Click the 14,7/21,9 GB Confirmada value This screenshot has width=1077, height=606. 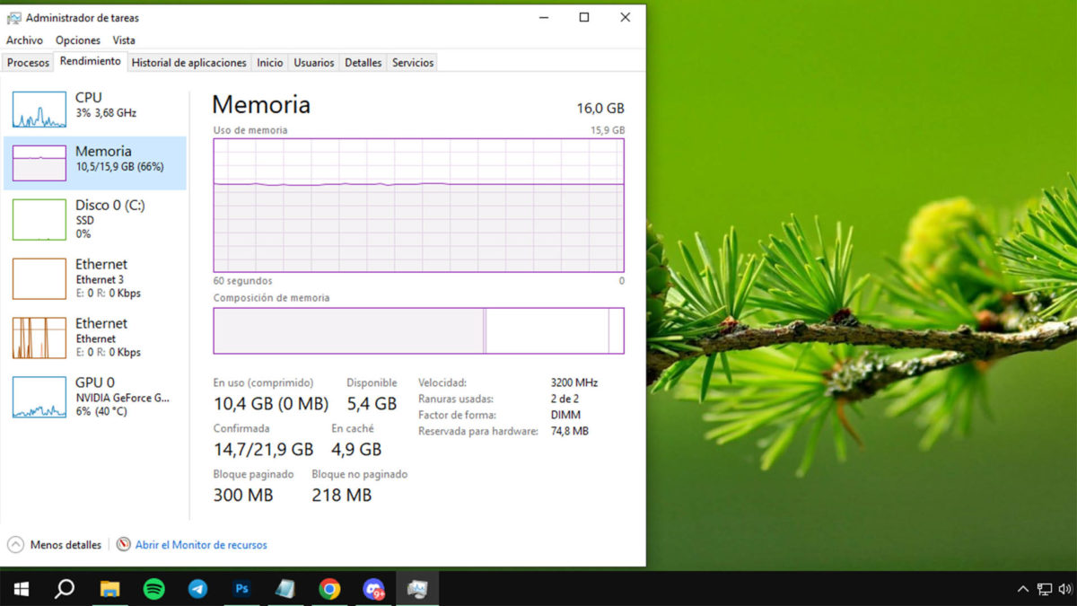click(x=264, y=449)
